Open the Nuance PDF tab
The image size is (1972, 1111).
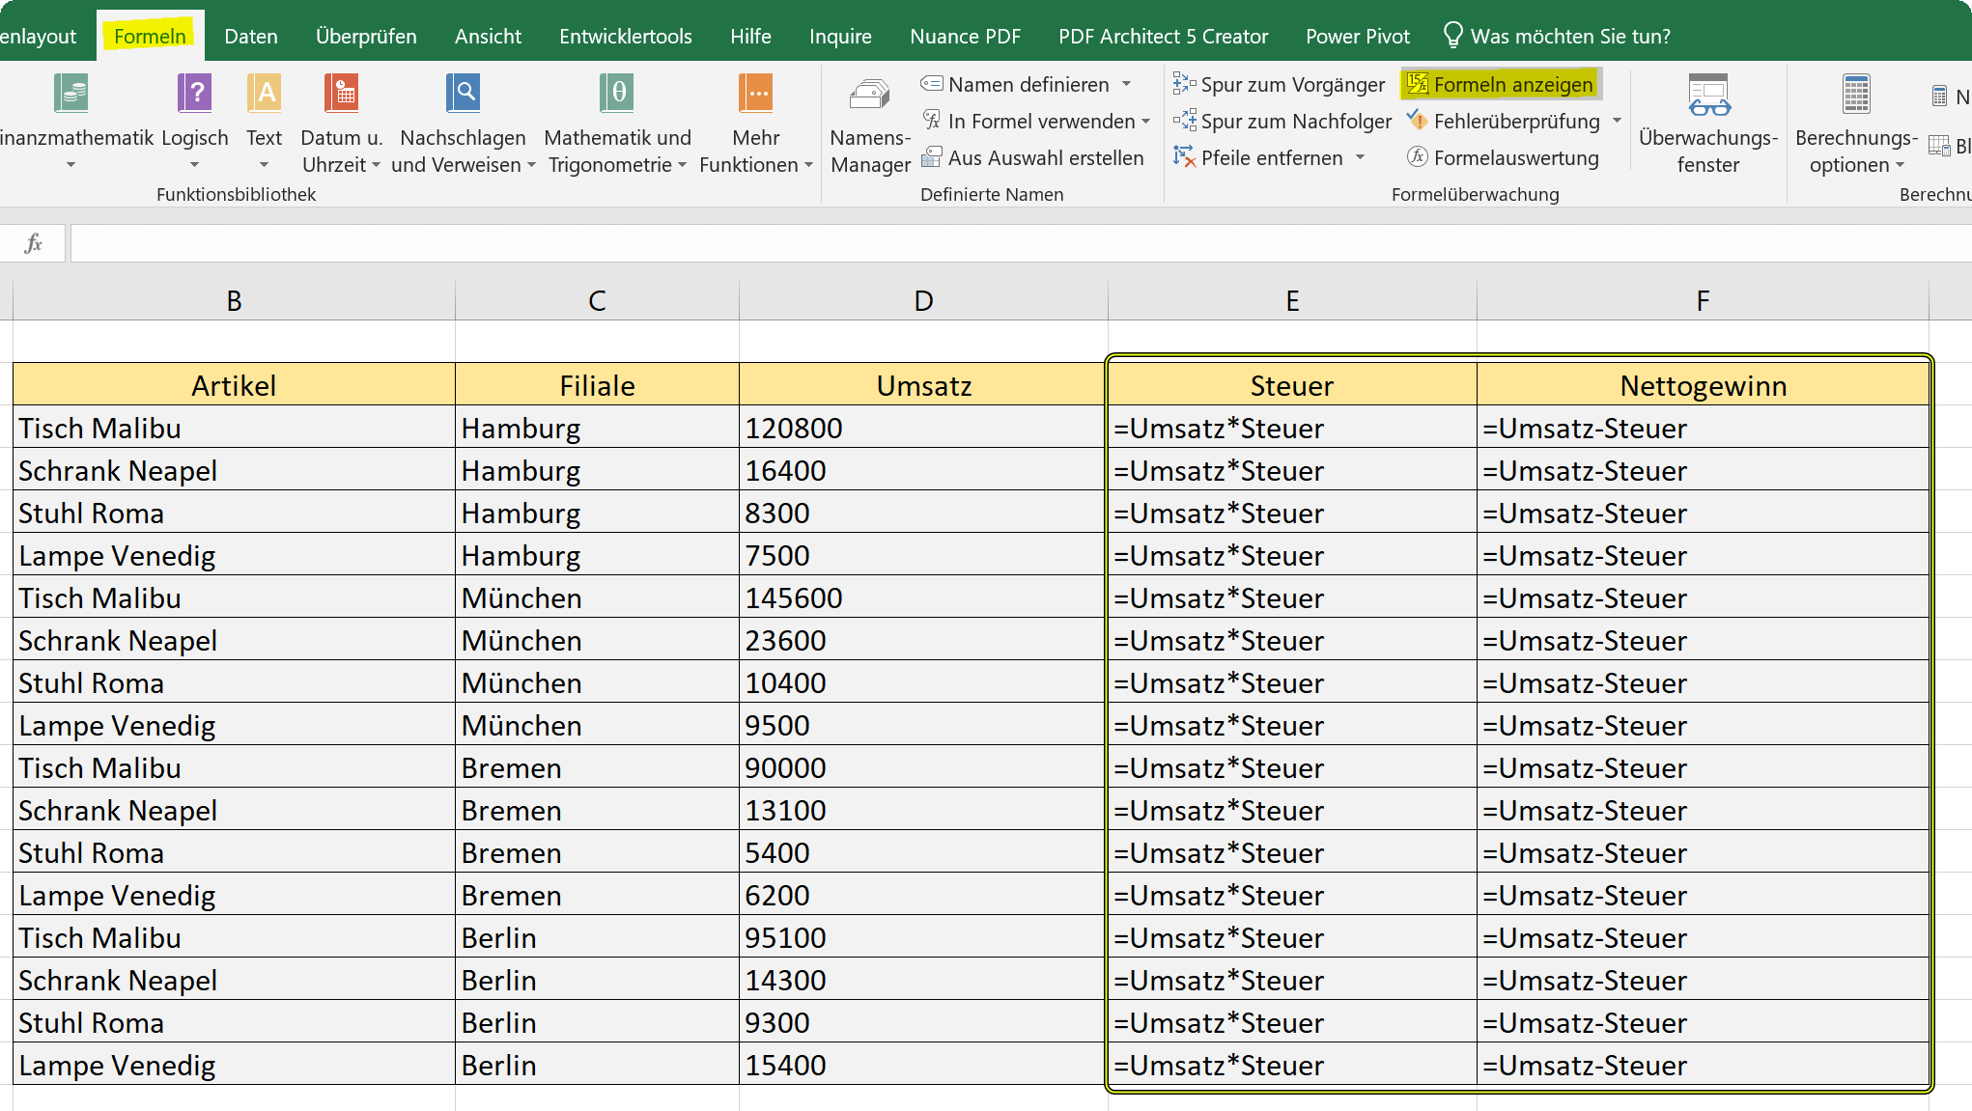pyautogui.click(x=965, y=36)
